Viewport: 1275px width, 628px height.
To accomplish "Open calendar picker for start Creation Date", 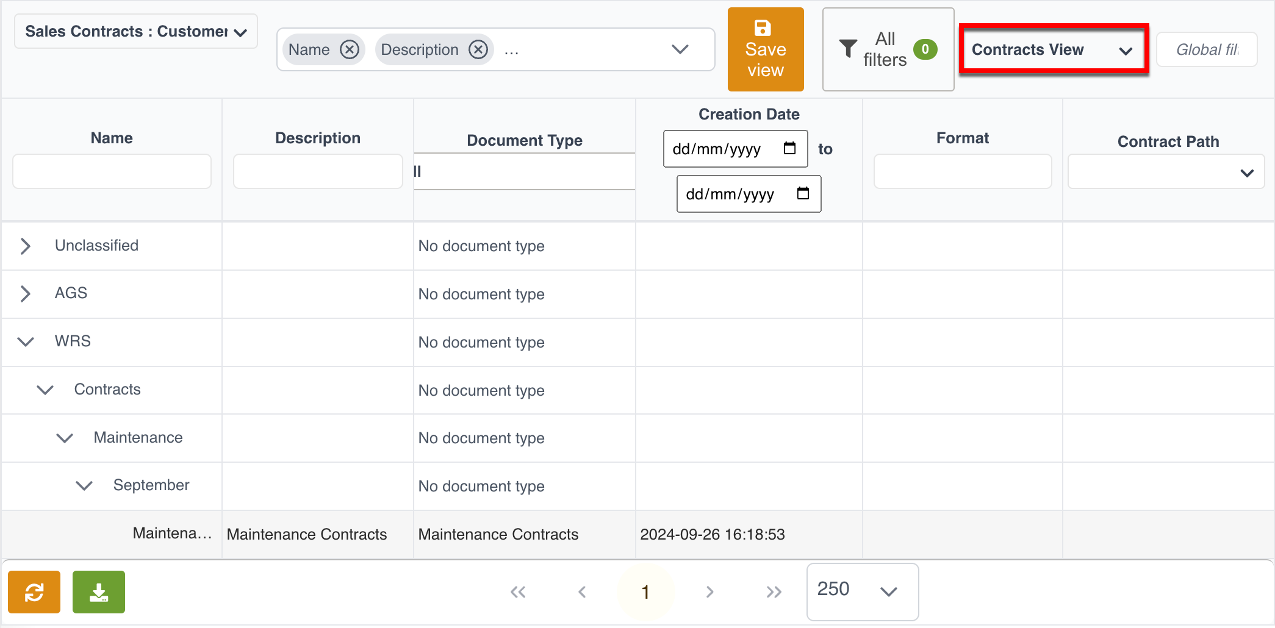I will click(x=789, y=149).
